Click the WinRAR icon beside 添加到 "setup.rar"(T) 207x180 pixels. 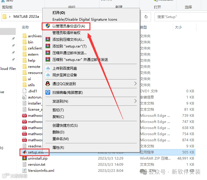point(48,46)
